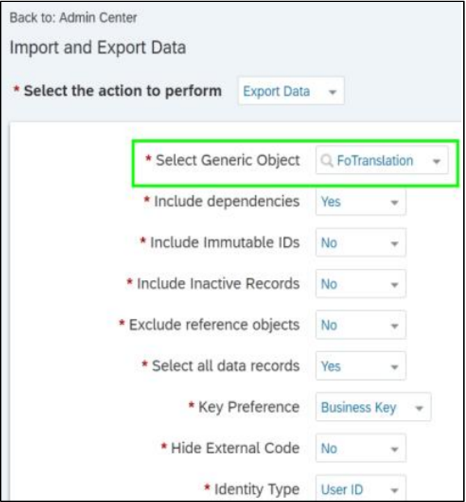Click arrow icon beside Include dependencies Yes
The width and height of the screenshot is (466, 502).
pos(394,203)
